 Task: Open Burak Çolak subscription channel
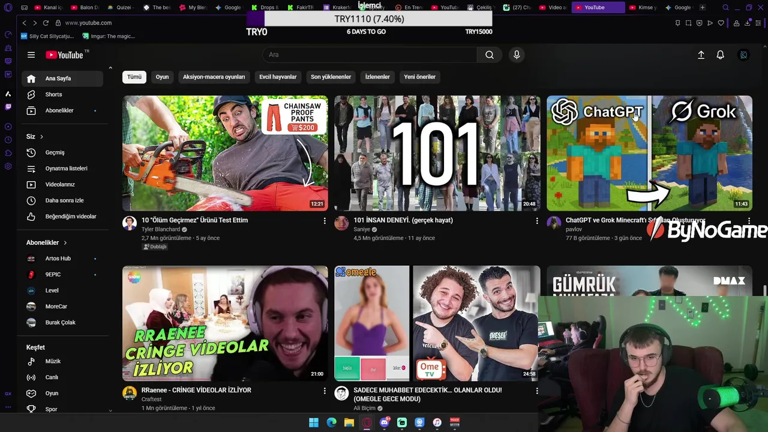pos(62,323)
